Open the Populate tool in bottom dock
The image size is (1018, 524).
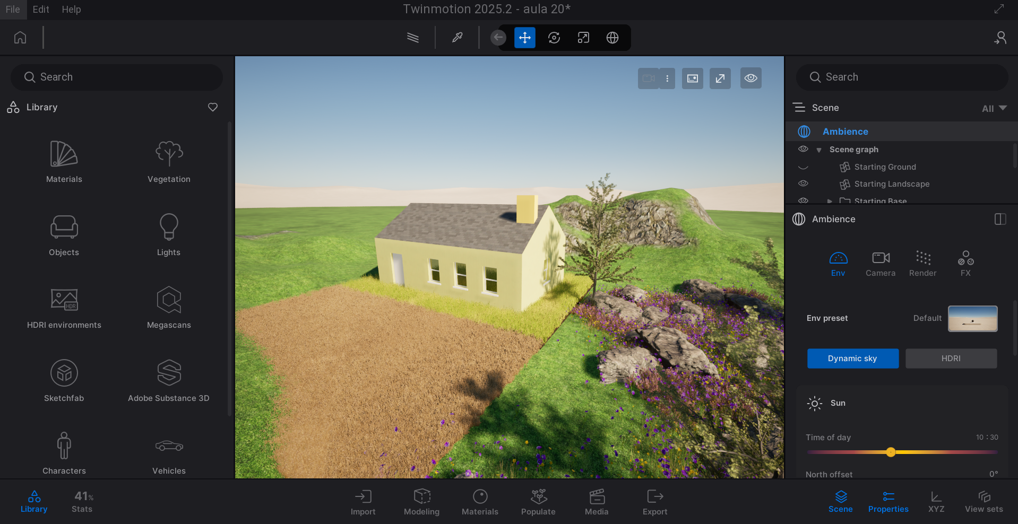click(538, 502)
